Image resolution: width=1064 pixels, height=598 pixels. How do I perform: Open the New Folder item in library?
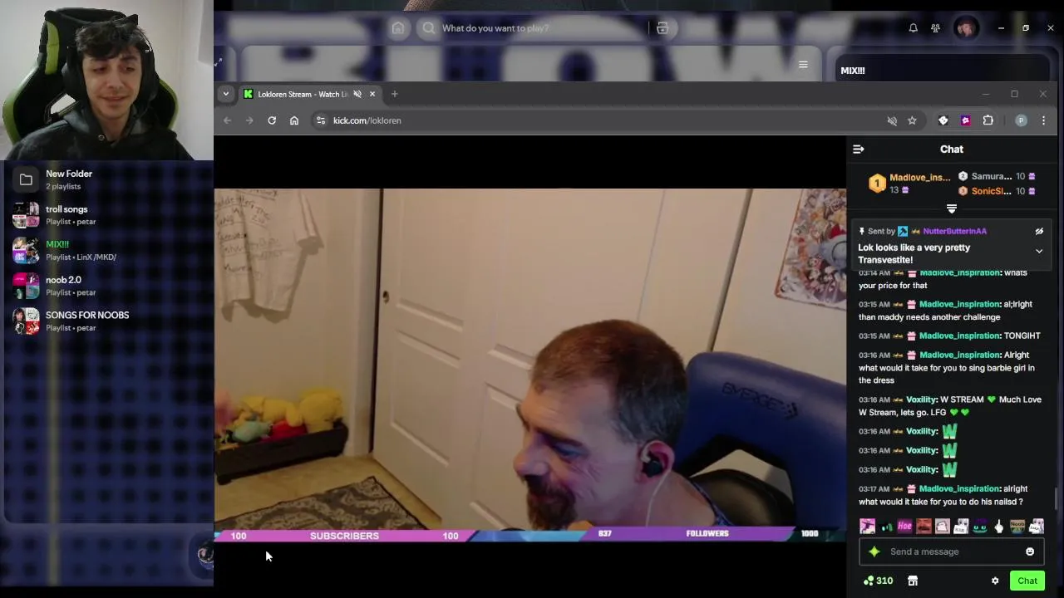[108, 179]
